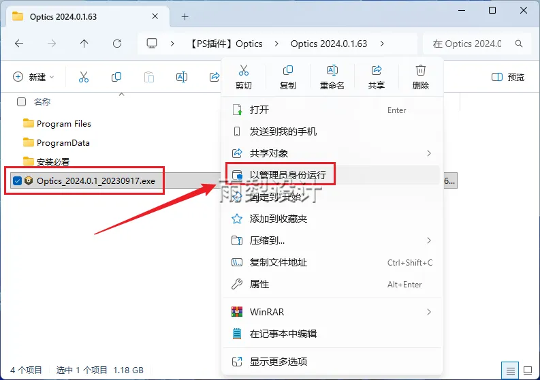The image size is (540, 380).
Task: Click the toolbar Copy icon
Action: pyautogui.click(x=116, y=77)
